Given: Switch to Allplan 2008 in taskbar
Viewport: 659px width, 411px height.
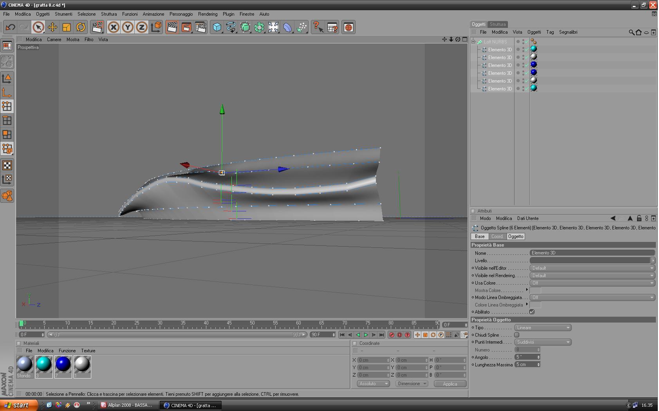Looking at the screenshot, I should [x=127, y=405].
